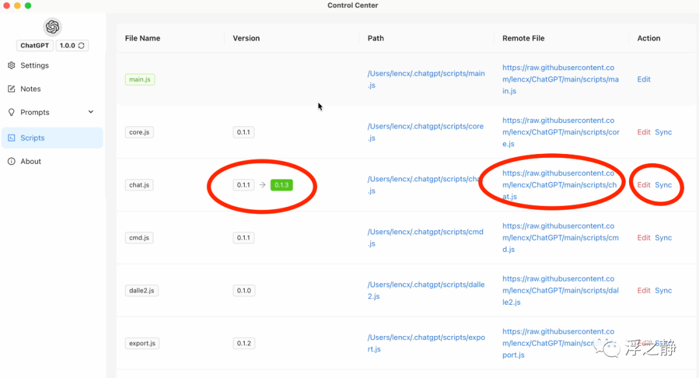Open the local path of cmd.js
This screenshot has height=378, width=699.
point(425,238)
